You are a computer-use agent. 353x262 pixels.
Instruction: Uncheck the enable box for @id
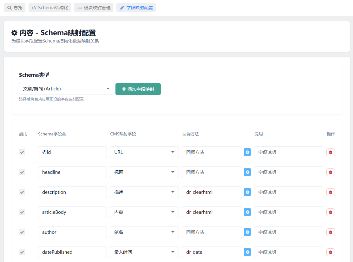(x=22, y=152)
